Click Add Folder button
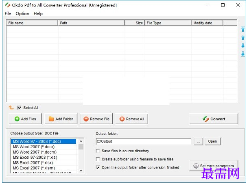The width and height of the screenshot is (247, 186). pos(61,119)
